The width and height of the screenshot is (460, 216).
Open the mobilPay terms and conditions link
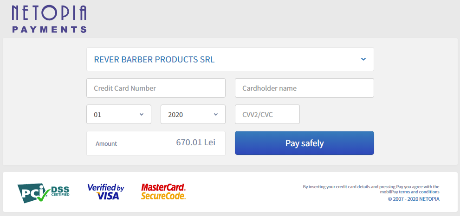[x=418, y=192]
